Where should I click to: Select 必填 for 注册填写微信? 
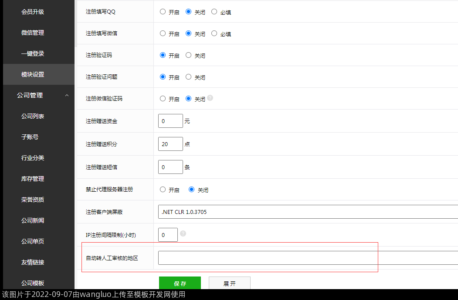(214, 33)
